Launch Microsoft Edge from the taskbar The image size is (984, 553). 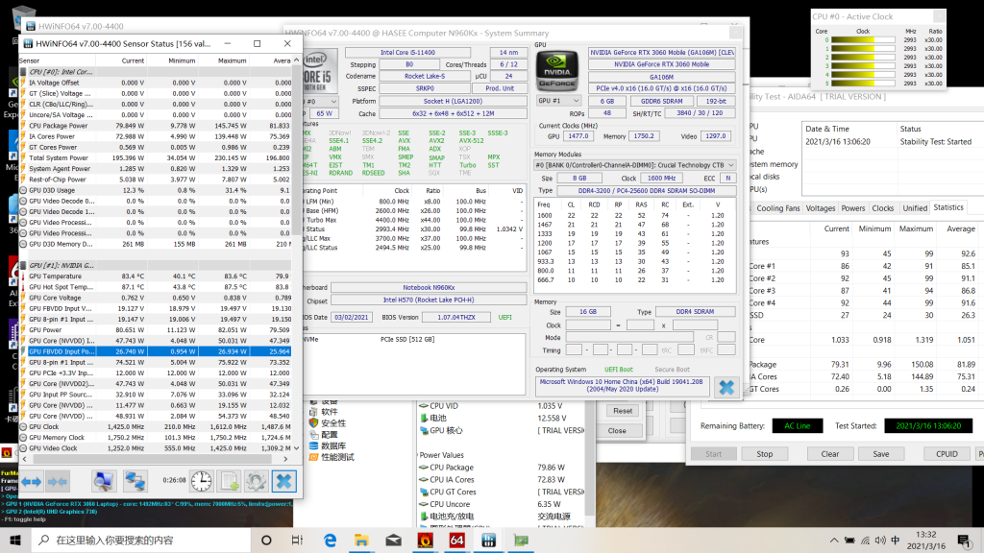[330, 540]
